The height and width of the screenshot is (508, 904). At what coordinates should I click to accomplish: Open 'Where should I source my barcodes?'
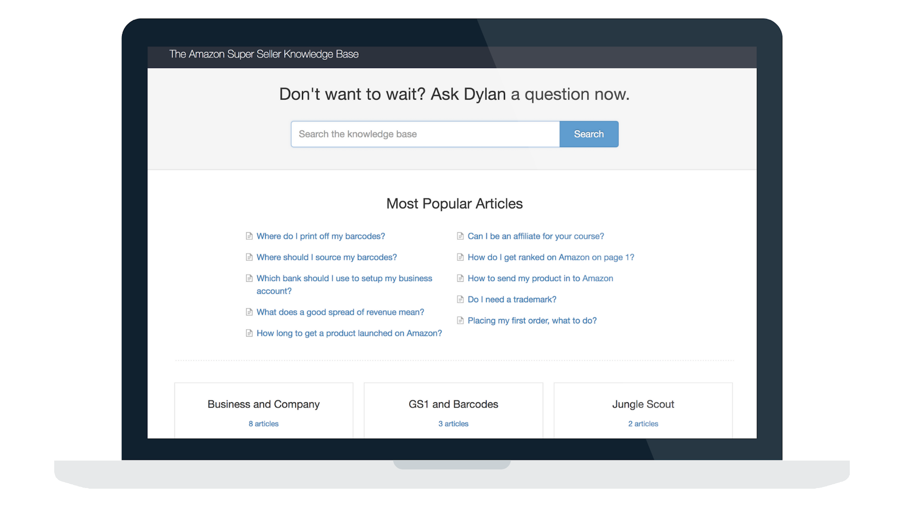(x=326, y=257)
